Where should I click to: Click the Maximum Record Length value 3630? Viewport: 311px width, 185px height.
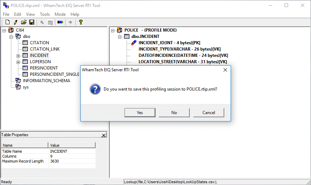tap(72, 161)
